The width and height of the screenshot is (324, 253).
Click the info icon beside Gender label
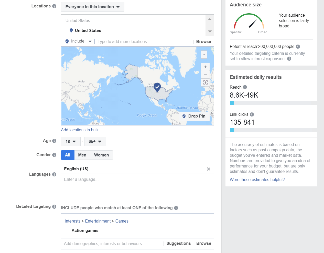[x=54, y=155]
